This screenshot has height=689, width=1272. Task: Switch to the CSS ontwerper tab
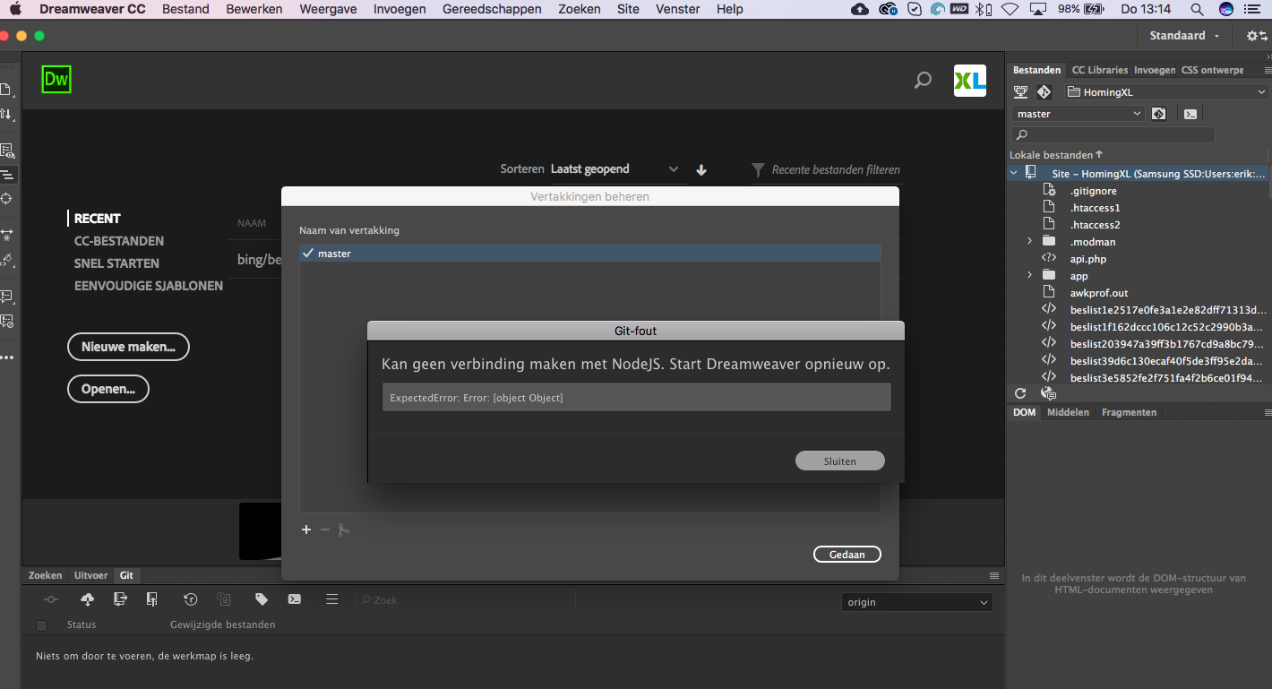click(x=1212, y=70)
